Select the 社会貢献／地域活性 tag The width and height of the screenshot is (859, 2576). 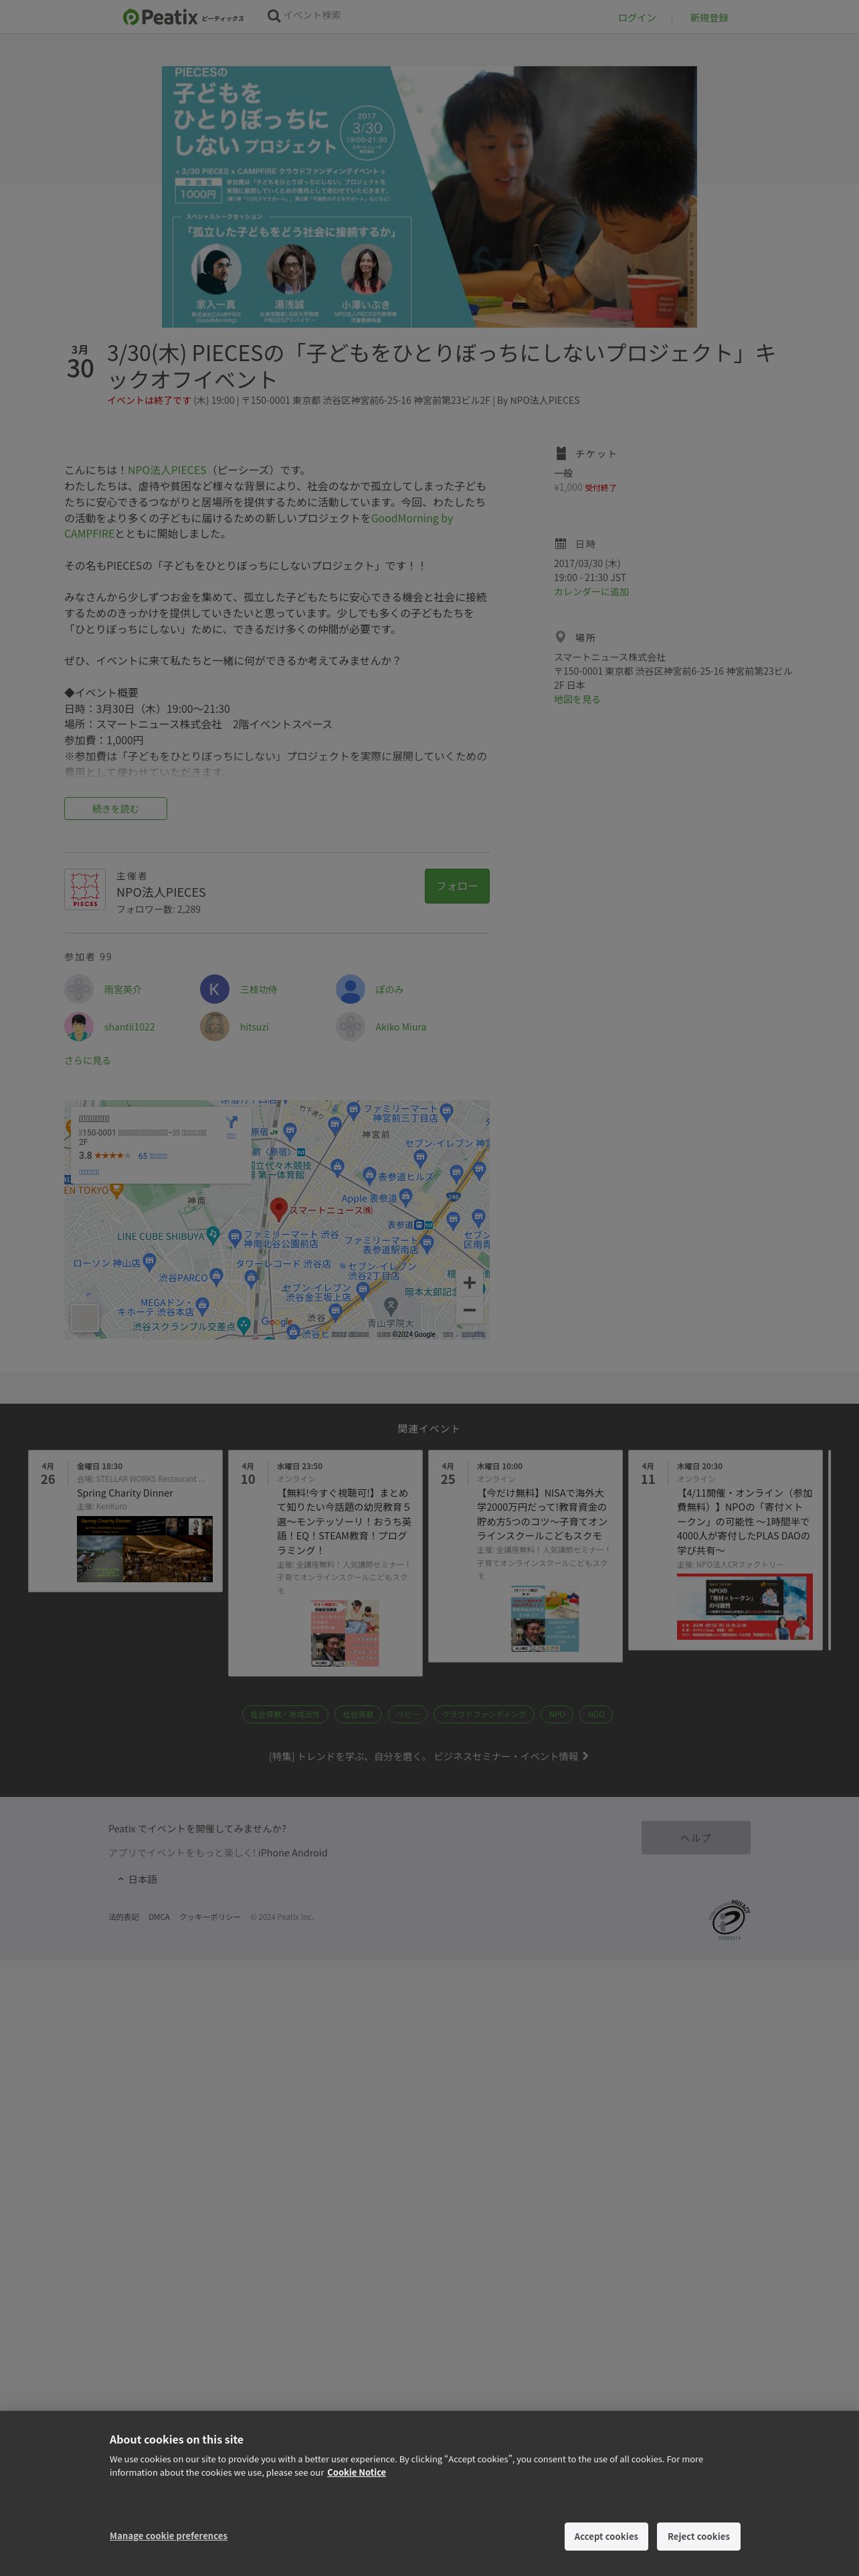pos(285,1714)
